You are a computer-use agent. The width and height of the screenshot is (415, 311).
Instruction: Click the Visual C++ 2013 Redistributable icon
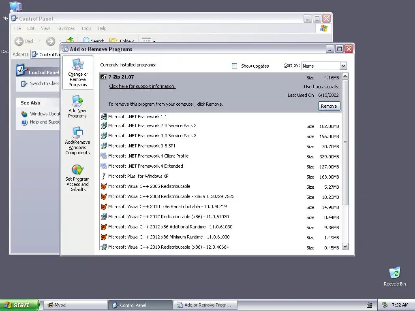point(104,247)
